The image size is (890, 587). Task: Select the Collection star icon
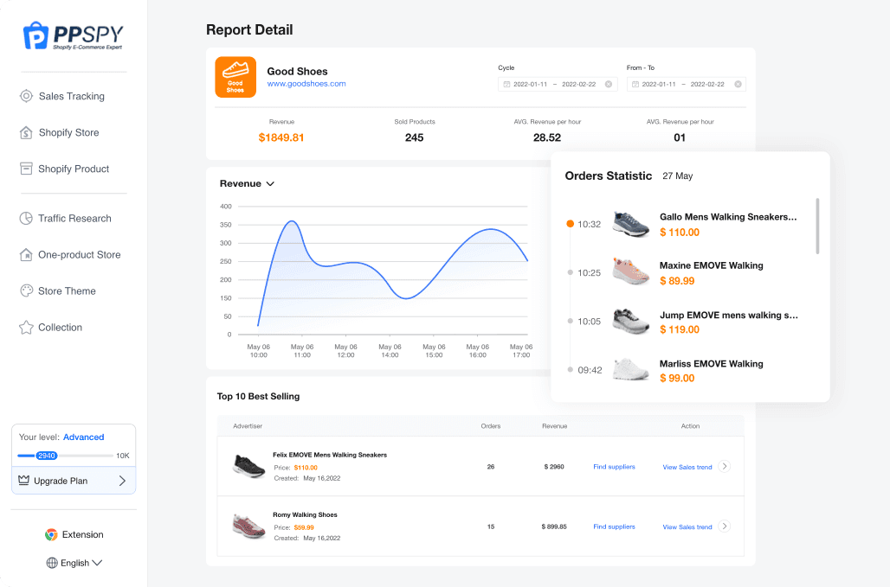tap(27, 327)
